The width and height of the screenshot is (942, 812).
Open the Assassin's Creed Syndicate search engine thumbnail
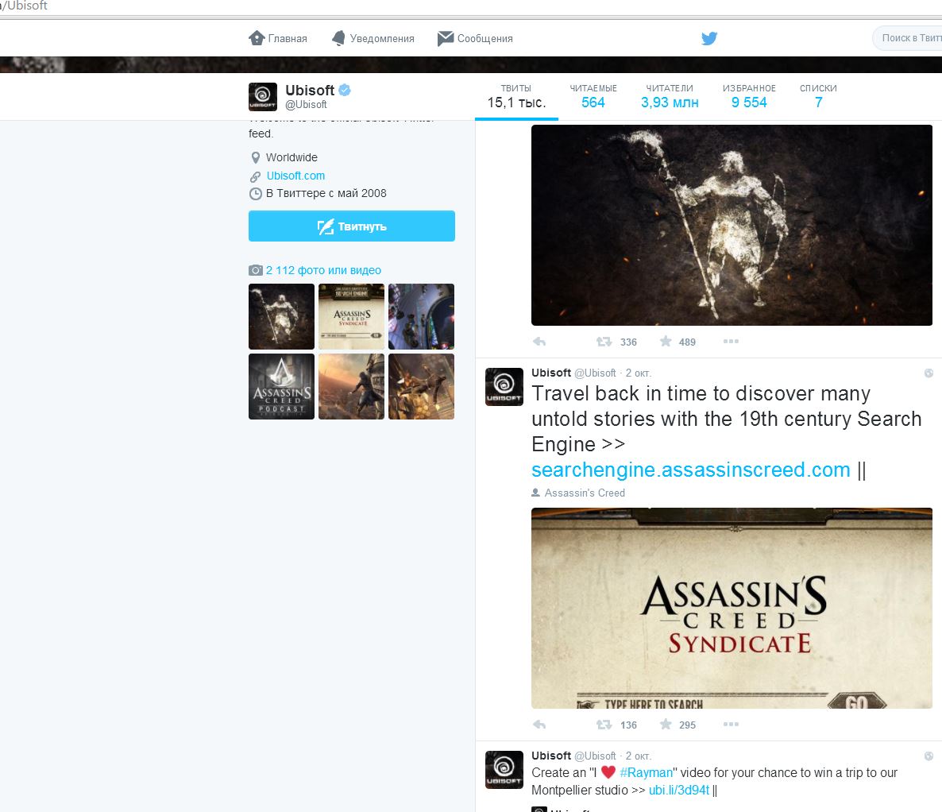tap(351, 317)
